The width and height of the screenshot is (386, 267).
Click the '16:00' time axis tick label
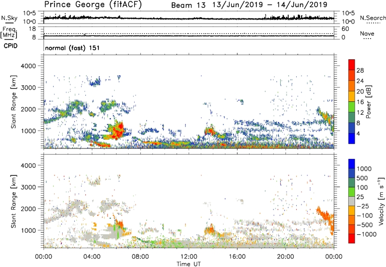237,257
